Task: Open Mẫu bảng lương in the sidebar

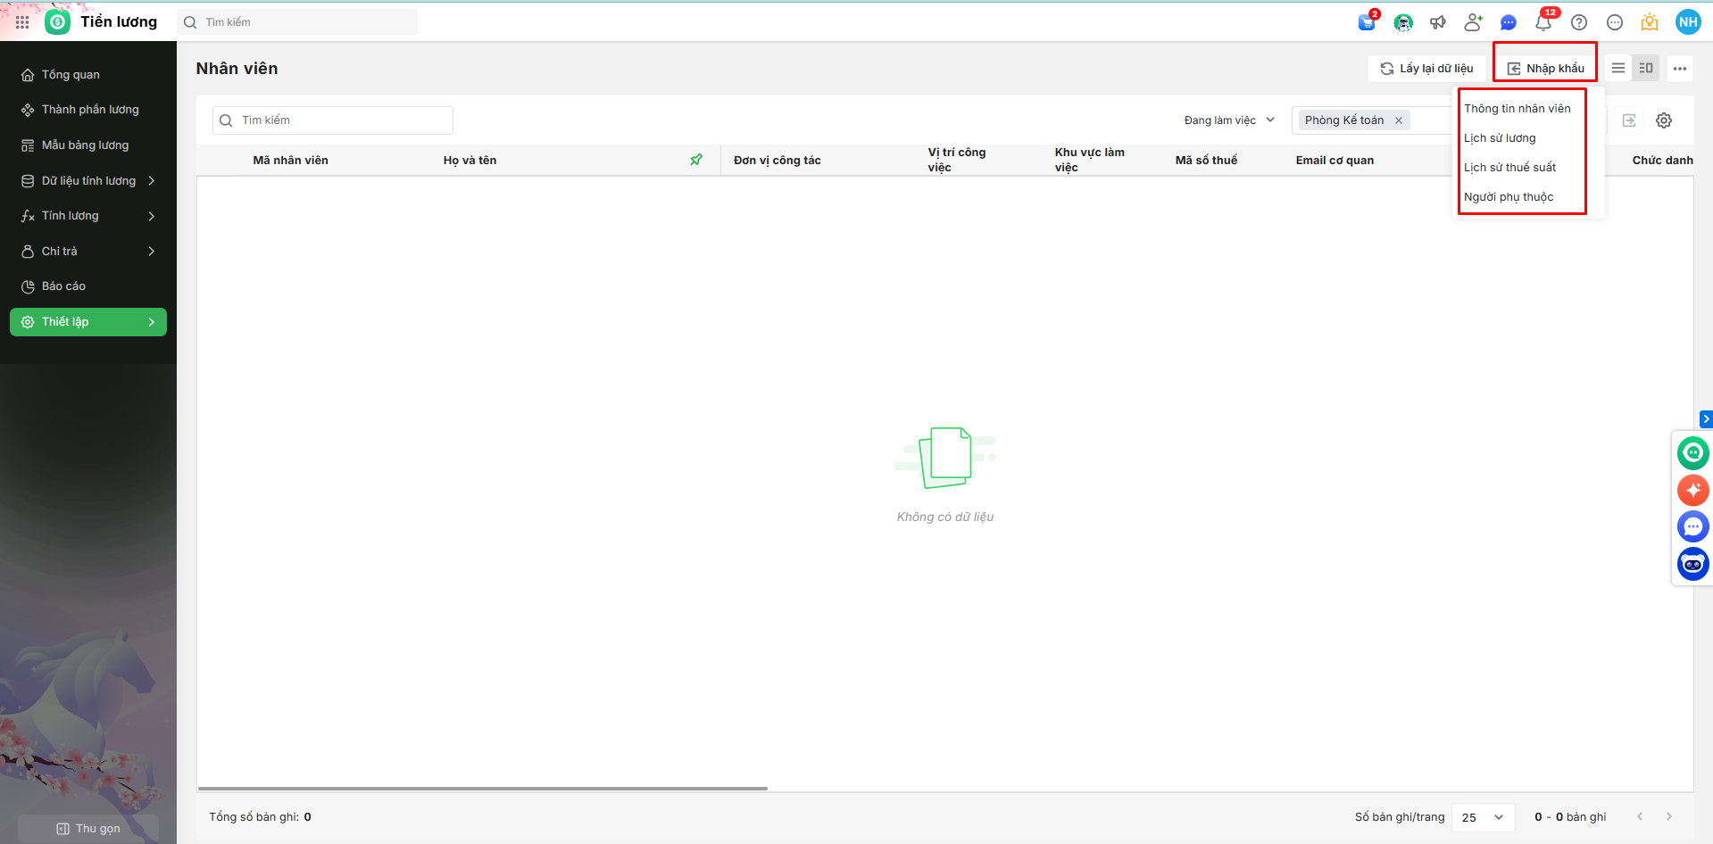Action: tap(87, 145)
